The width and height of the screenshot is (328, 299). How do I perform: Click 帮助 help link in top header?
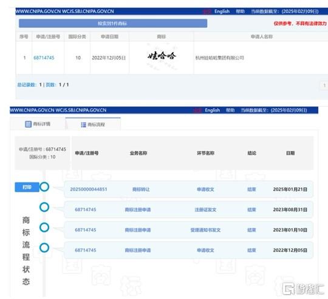(241, 12)
